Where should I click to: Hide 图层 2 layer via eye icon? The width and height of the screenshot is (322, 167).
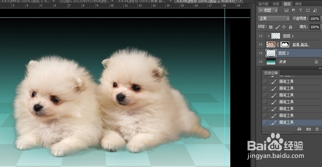[260, 53]
